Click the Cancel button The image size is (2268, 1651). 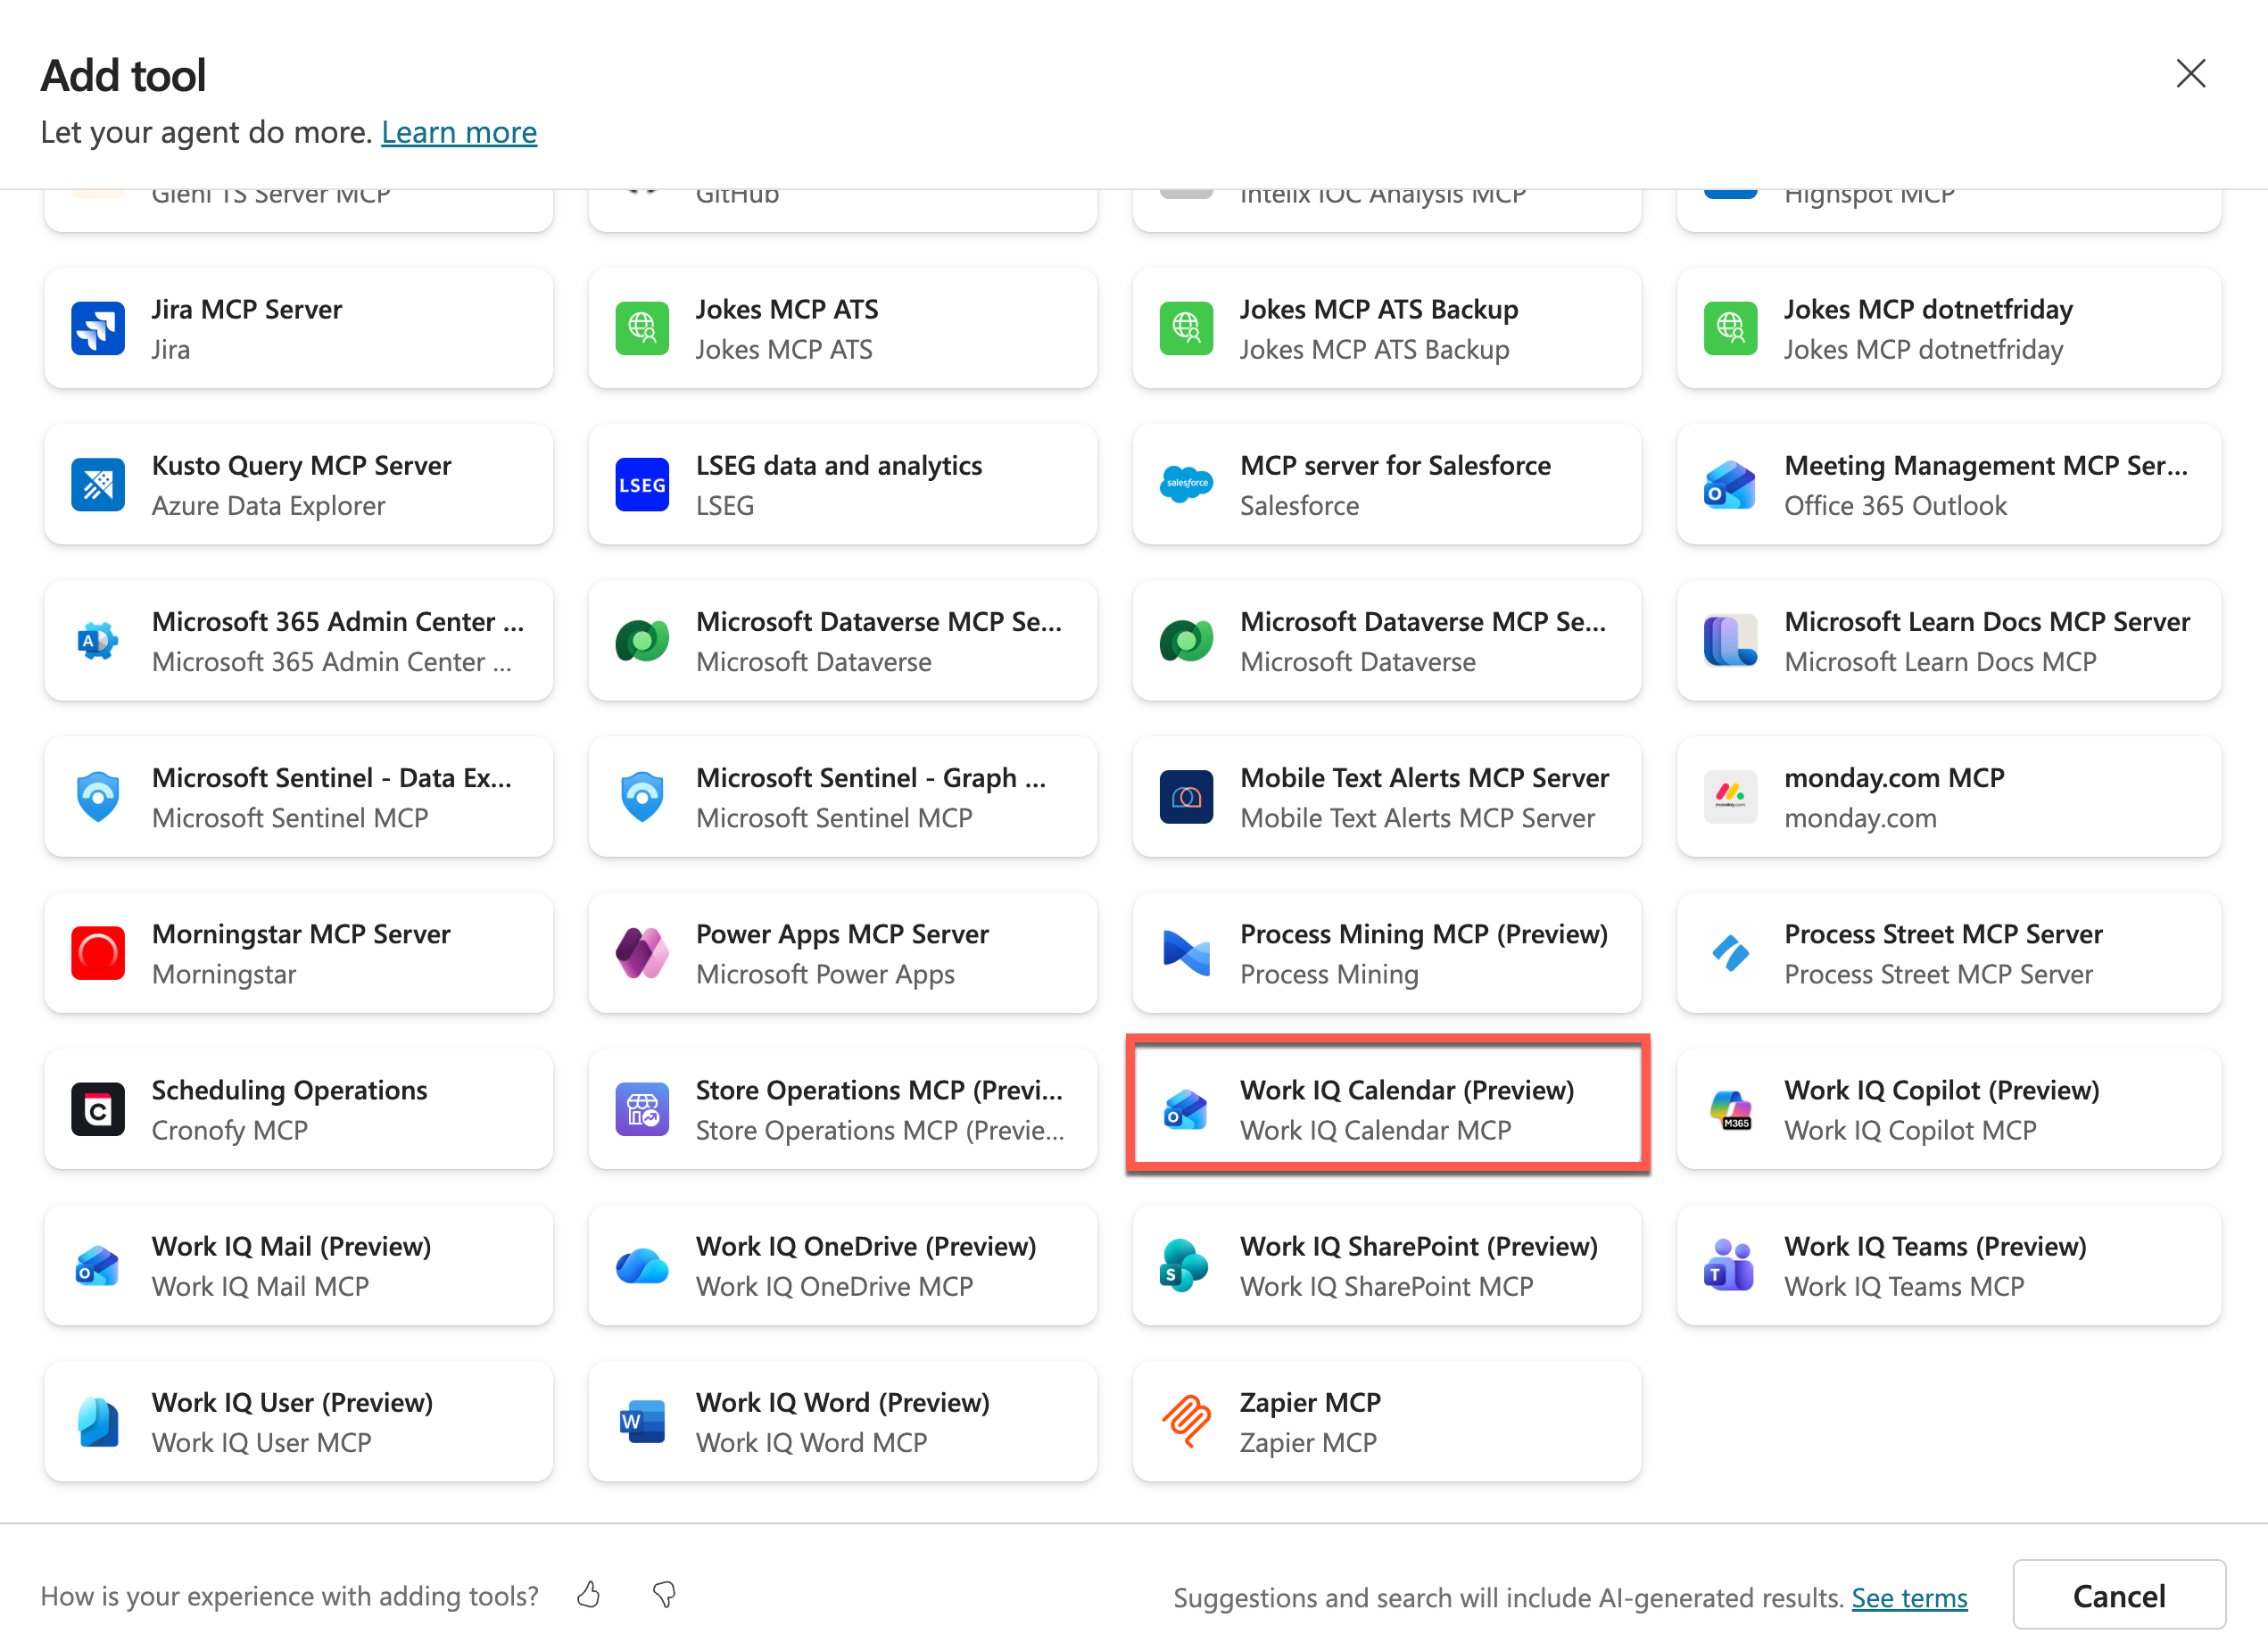tap(2119, 1594)
